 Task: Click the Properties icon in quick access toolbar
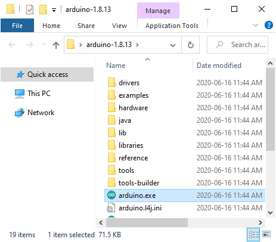[30, 10]
